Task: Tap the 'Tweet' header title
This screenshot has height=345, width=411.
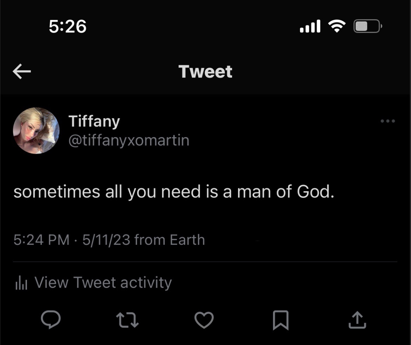Action: tap(205, 72)
